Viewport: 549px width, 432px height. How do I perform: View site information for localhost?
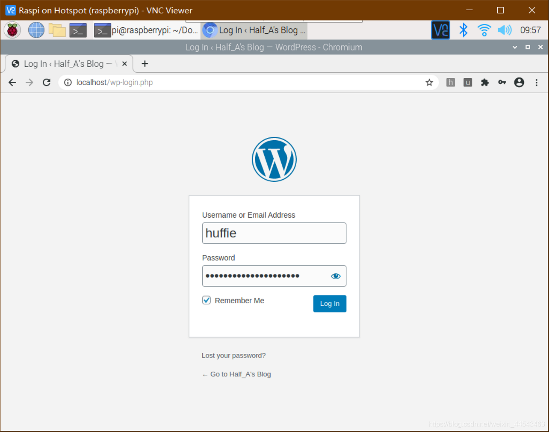pyautogui.click(x=68, y=83)
